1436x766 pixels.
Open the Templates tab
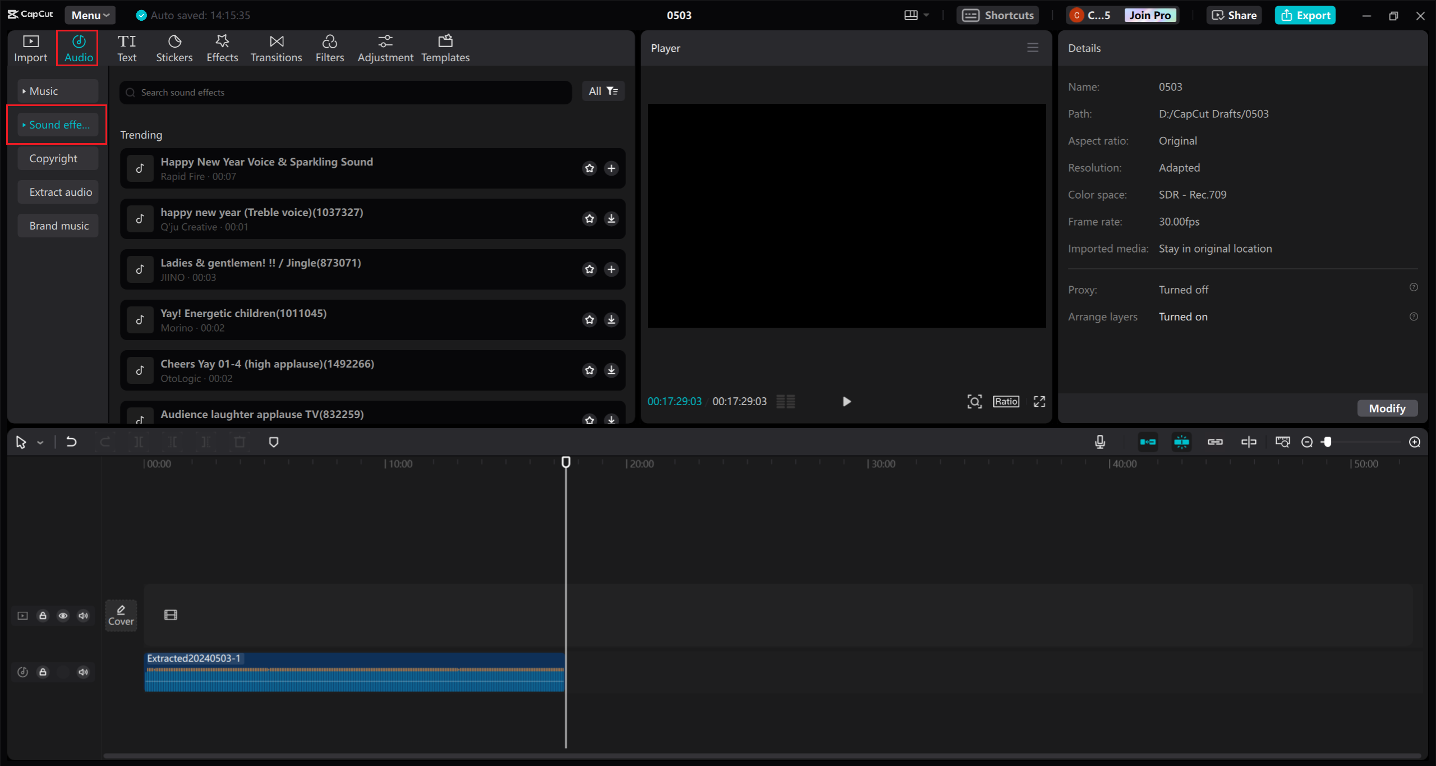pyautogui.click(x=445, y=47)
